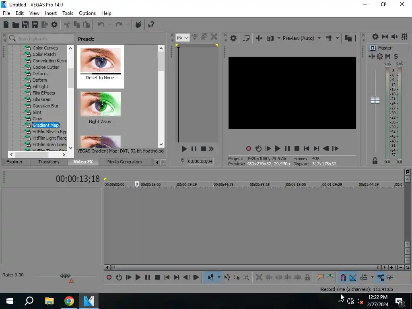Cut selection using the scissors icon
412x309 pixels.
pos(67,25)
